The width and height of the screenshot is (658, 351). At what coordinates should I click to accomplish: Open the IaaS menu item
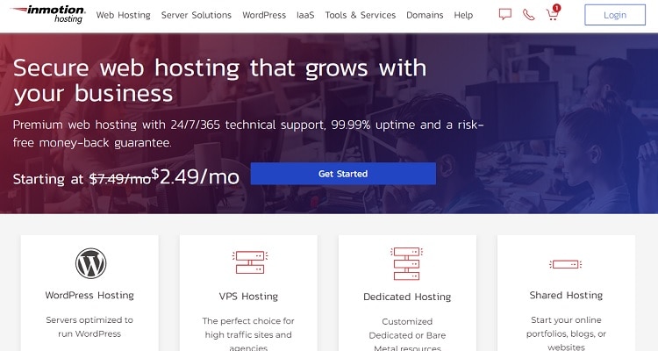(x=305, y=15)
